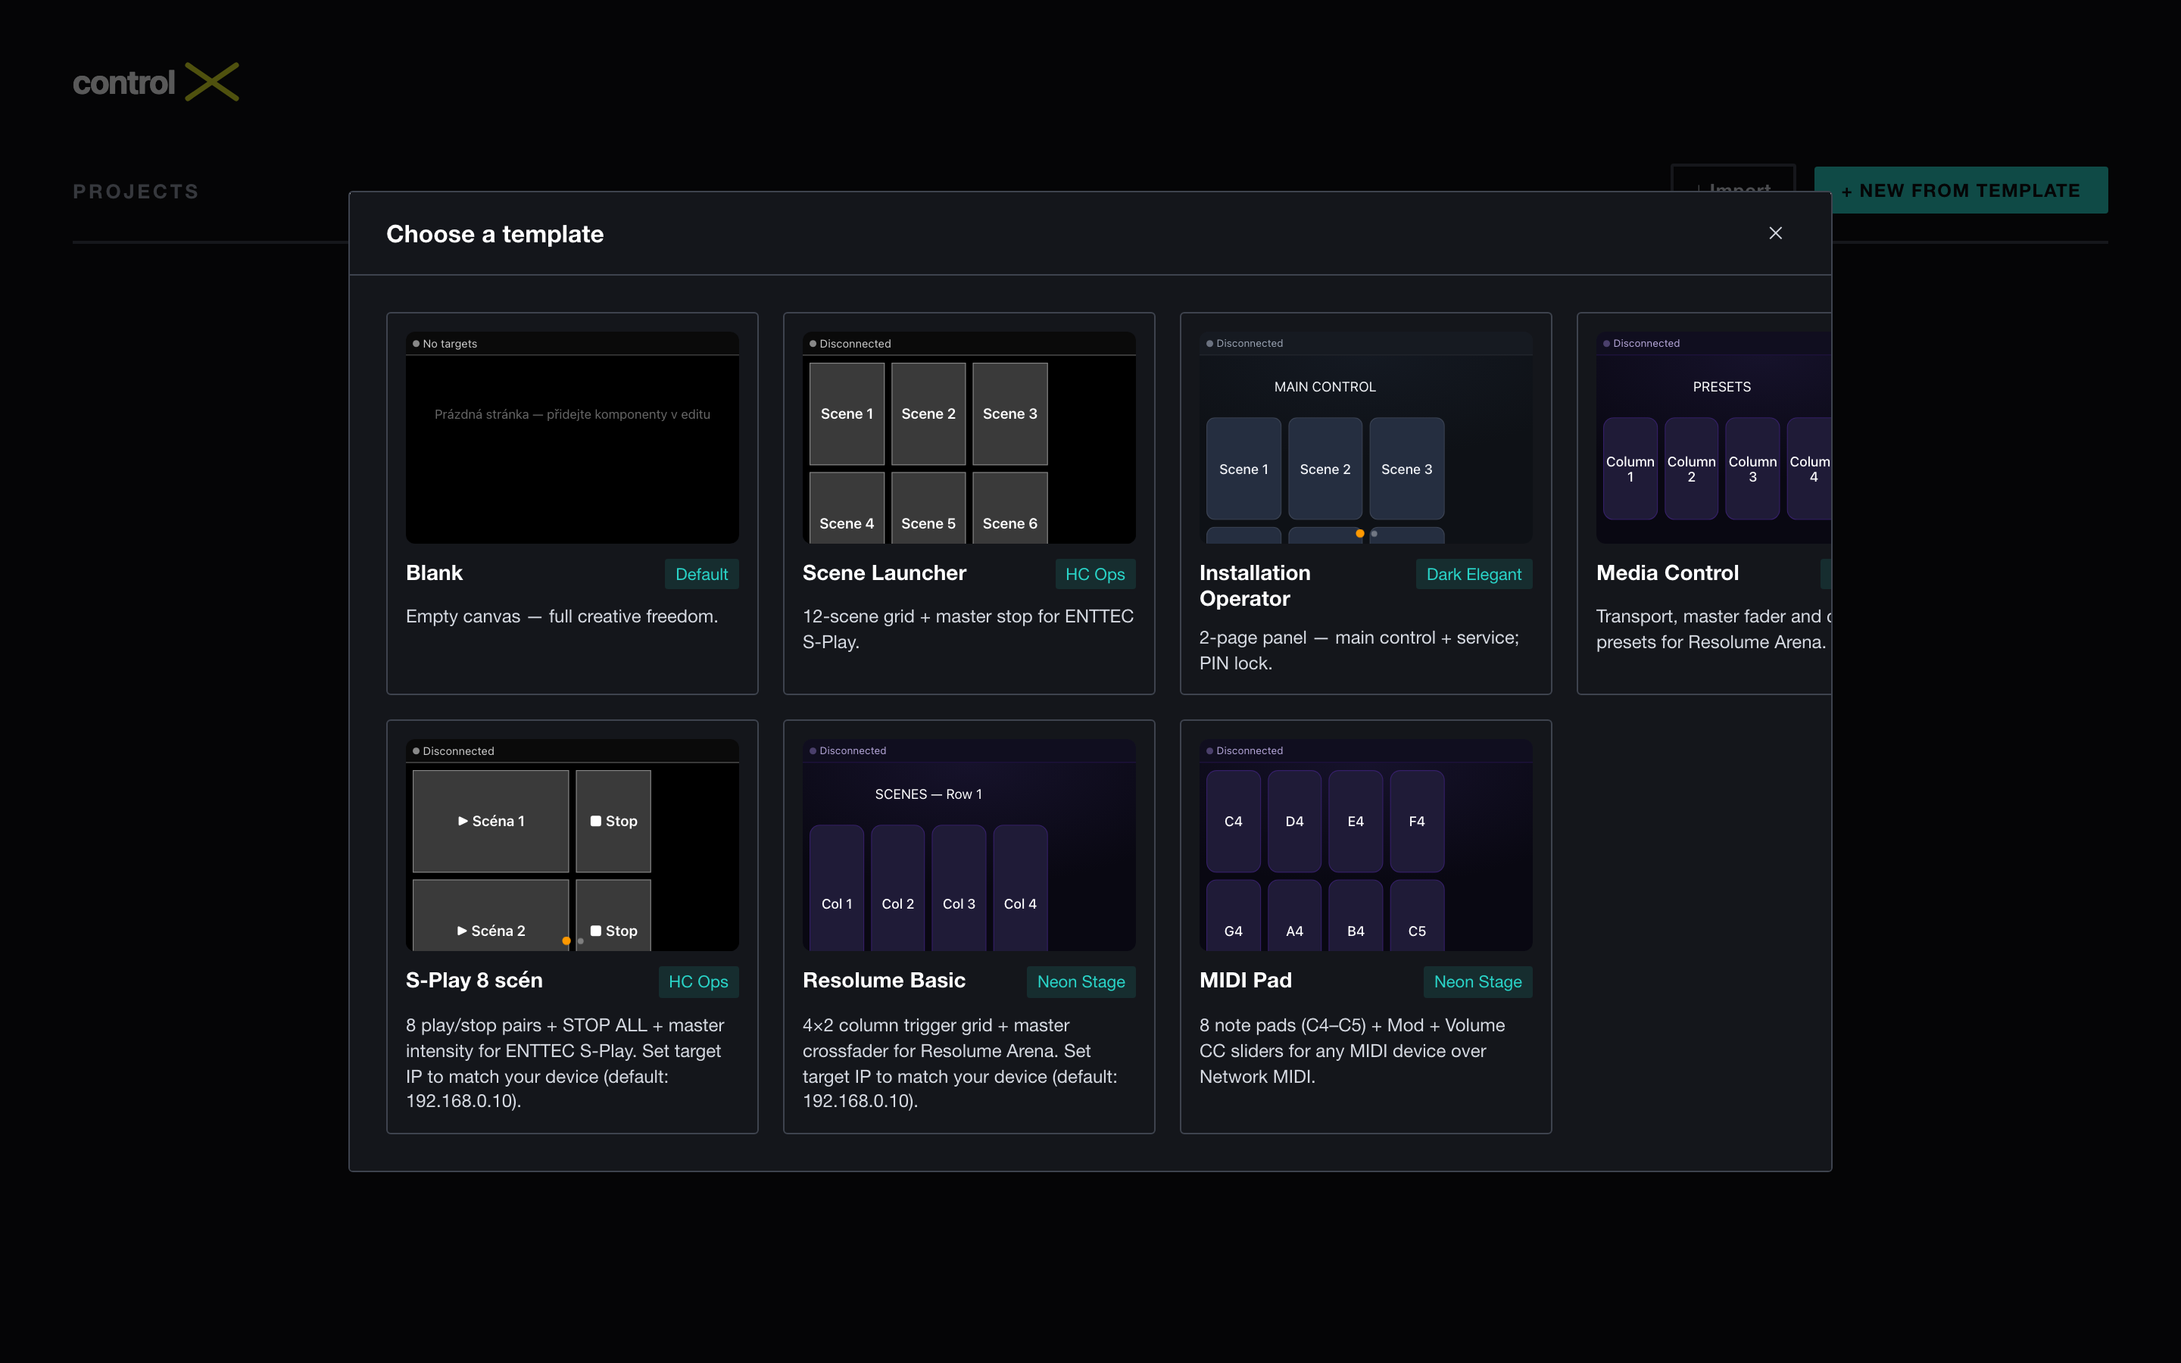Click the Blank template description text
2181x1363 pixels.
(x=561, y=616)
